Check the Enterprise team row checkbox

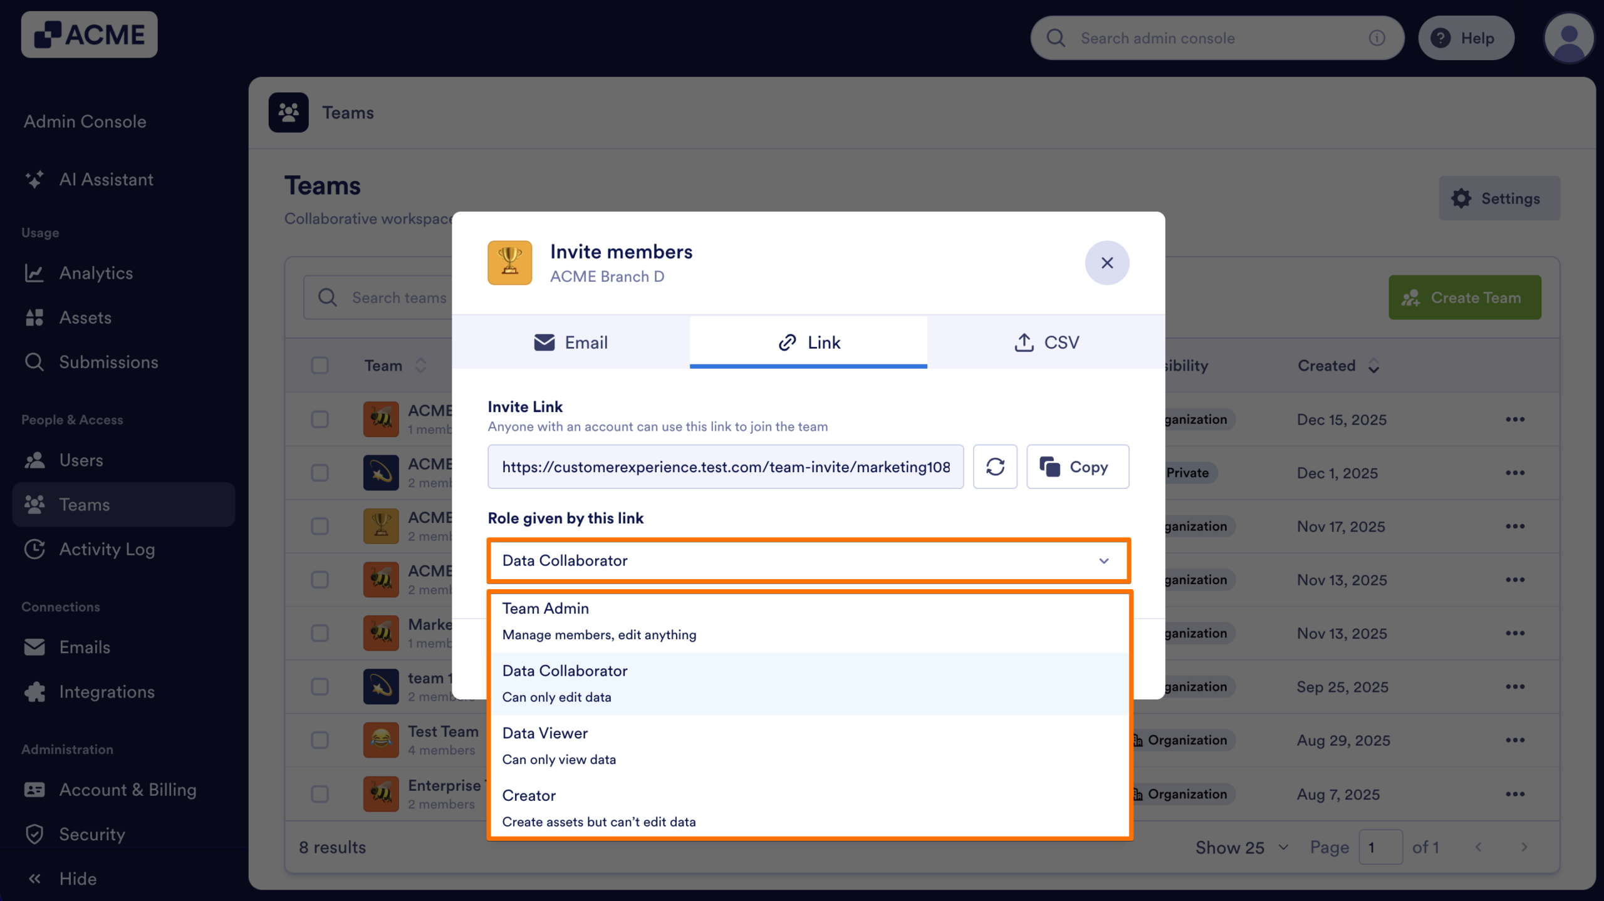pyautogui.click(x=320, y=794)
